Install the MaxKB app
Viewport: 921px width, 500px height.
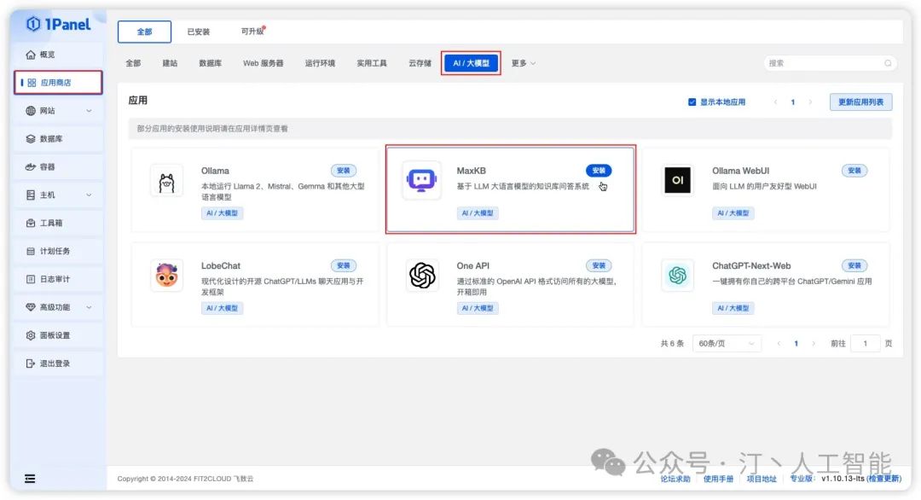point(599,171)
